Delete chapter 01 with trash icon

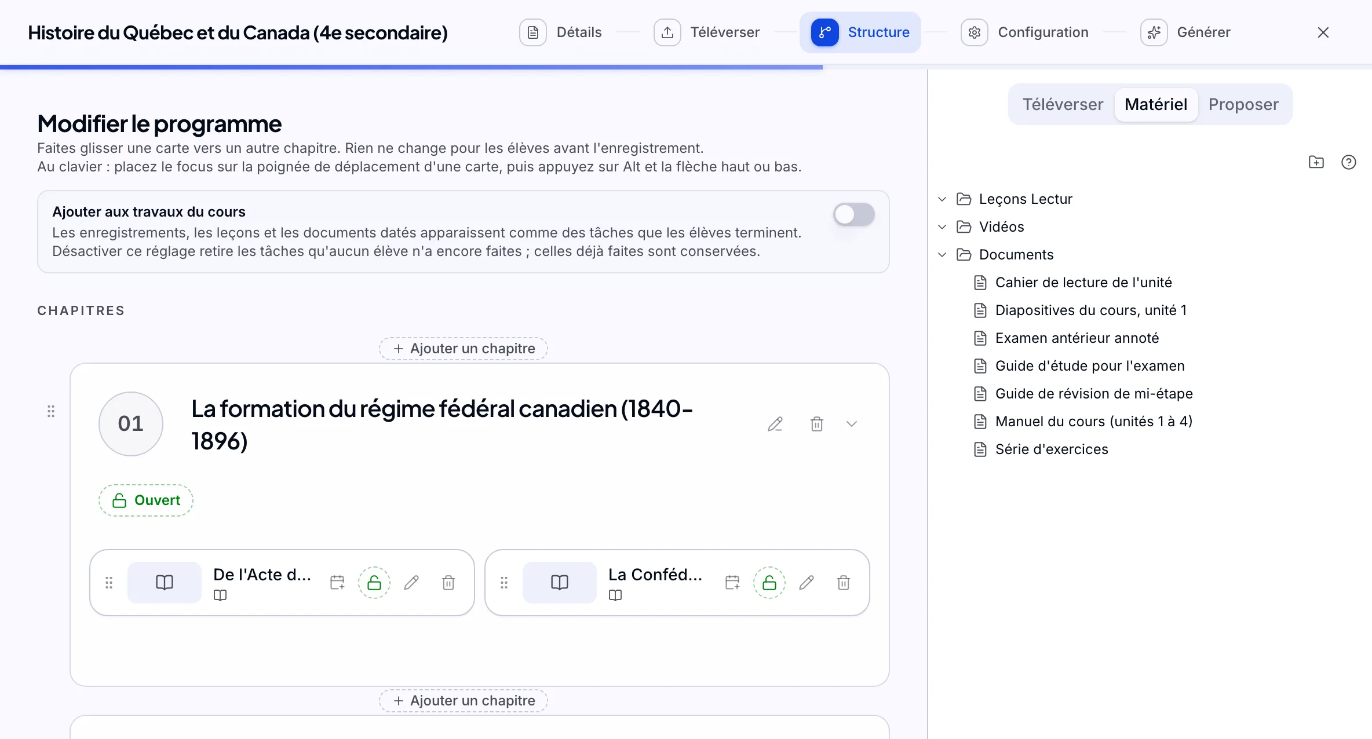(x=817, y=424)
